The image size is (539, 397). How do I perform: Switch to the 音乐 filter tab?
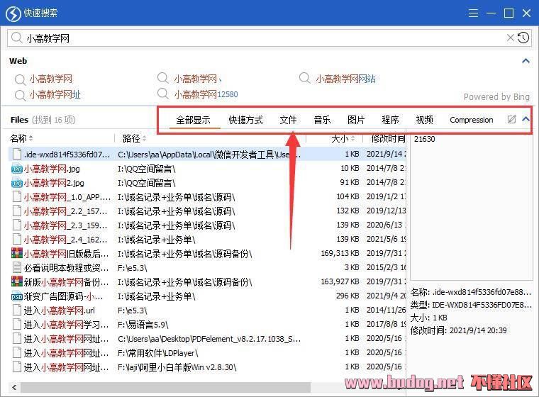(322, 120)
